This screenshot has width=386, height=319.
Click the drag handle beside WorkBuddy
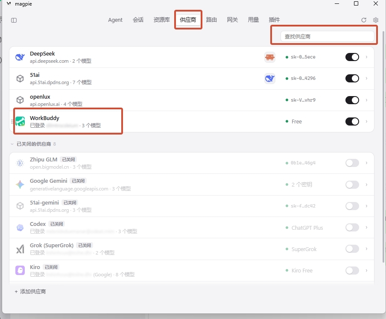pos(12,122)
